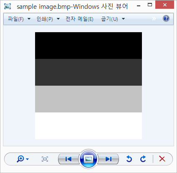
Task: Delete the image with red X icon
Action: pyautogui.click(x=162, y=159)
